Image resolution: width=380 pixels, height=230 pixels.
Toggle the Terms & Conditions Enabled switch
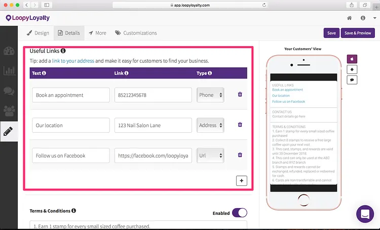(240, 213)
